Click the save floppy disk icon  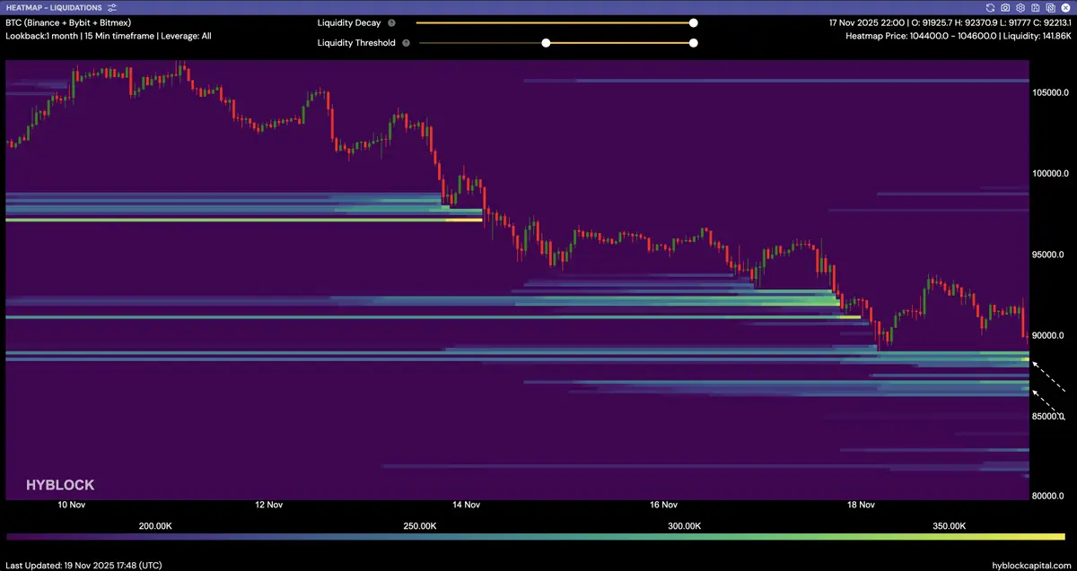1036,7
